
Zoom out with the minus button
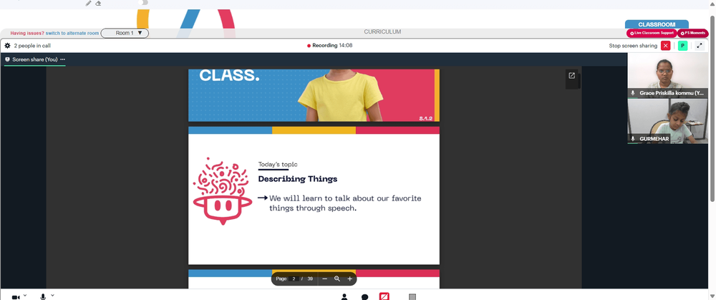coord(324,279)
